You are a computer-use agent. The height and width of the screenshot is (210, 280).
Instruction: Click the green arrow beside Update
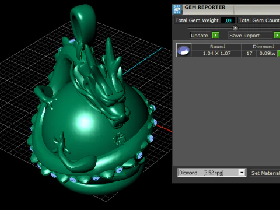(x=215, y=36)
